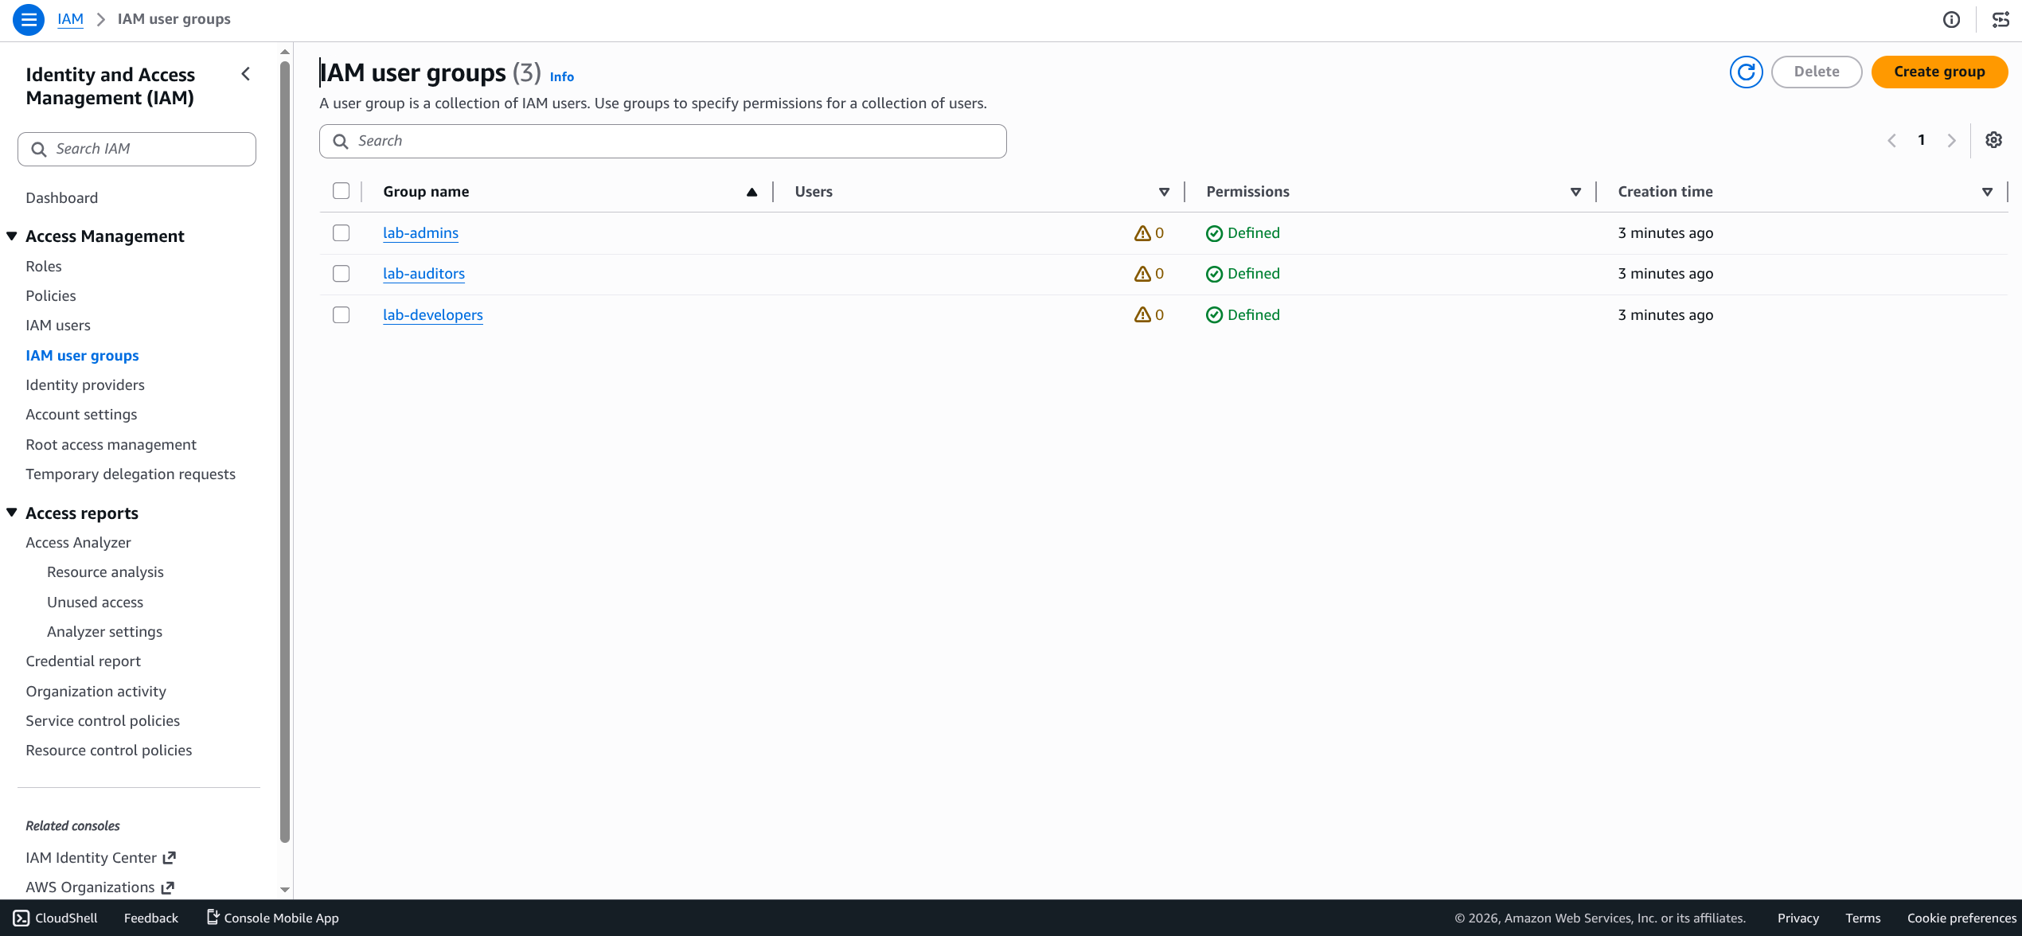
Task: Open Identity providers in the sidebar
Action: coord(84,385)
